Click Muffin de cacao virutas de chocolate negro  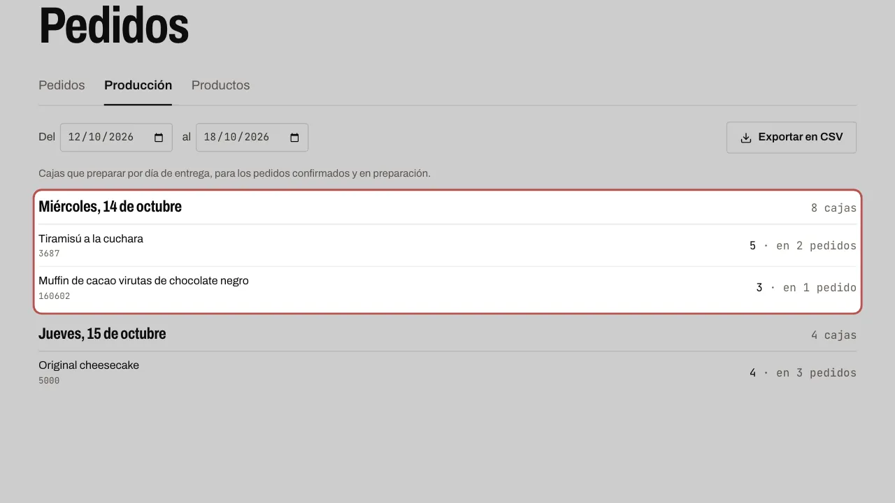pyautogui.click(x=143, y=281)
